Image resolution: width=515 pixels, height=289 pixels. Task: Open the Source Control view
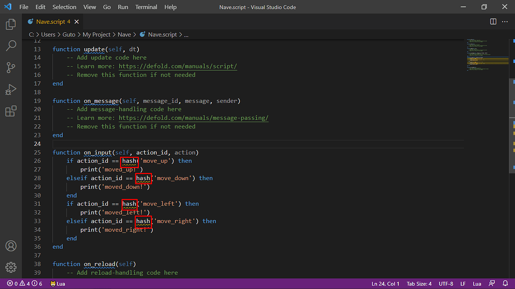pyautogui.click(x=11, y=68)
